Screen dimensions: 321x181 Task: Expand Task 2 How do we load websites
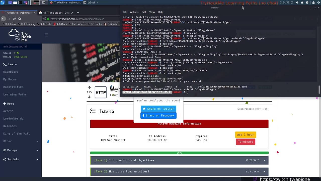(179, 172)
